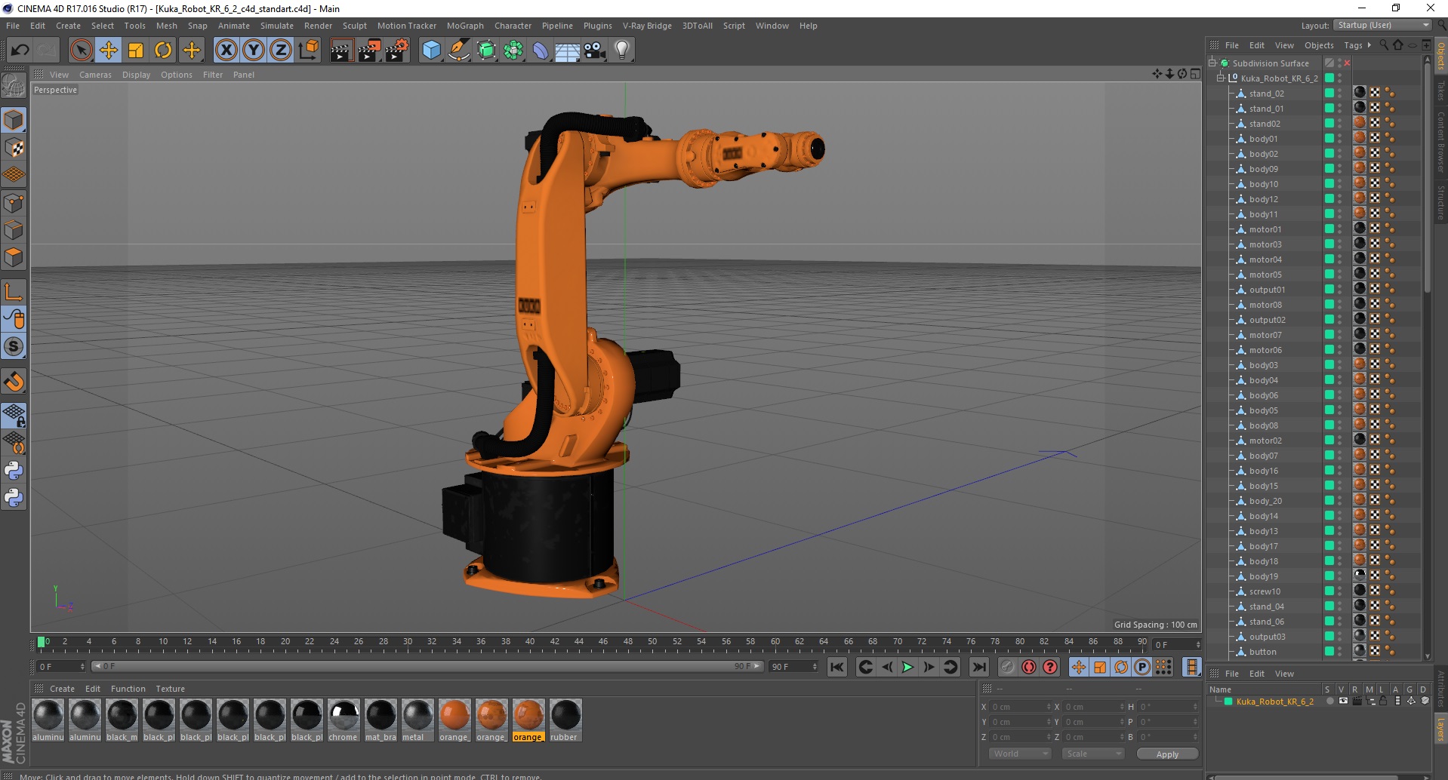Open the File menu
This screenshot has width=1448, height=780.
click(13, 26)
